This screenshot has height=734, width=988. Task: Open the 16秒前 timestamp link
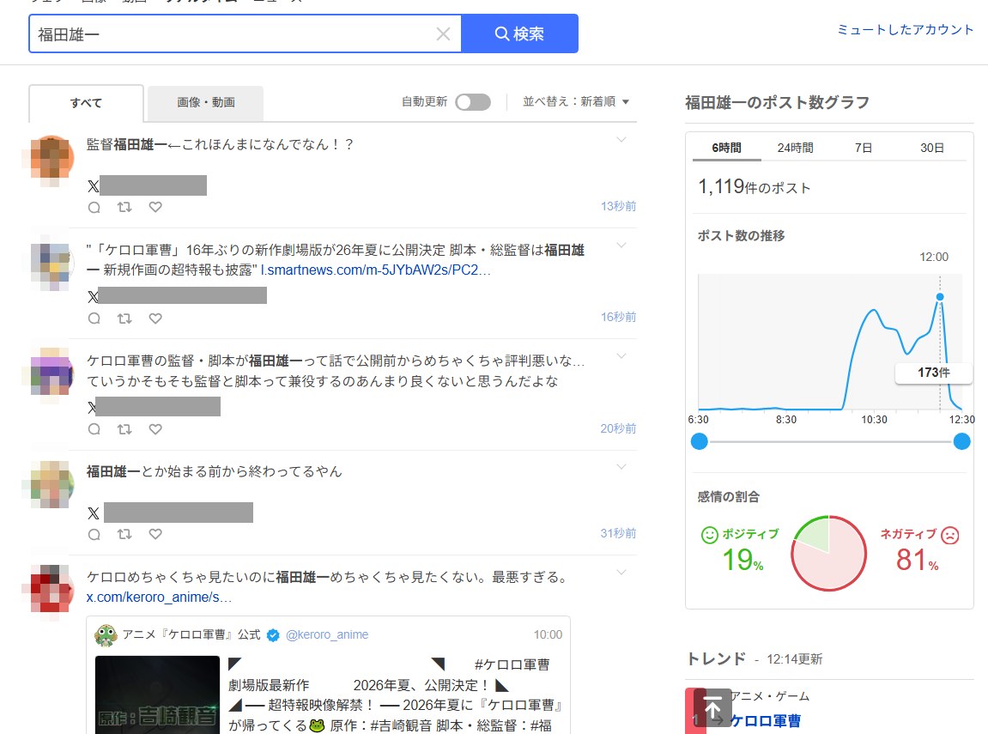[618, 317]
